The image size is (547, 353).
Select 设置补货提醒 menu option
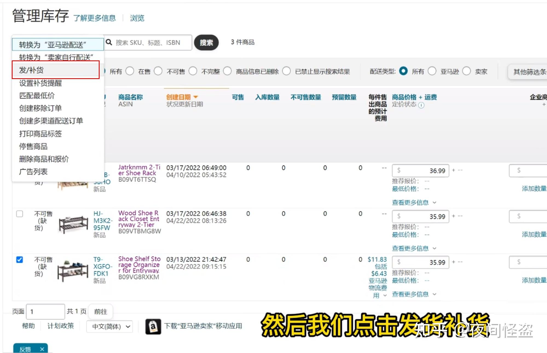click(x=58, y=83)
